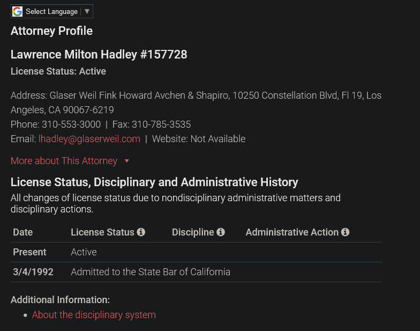Select the 3/4/1992 admission date cell
The height and width of the screenshot is (331, 420).
pos(33,272)
